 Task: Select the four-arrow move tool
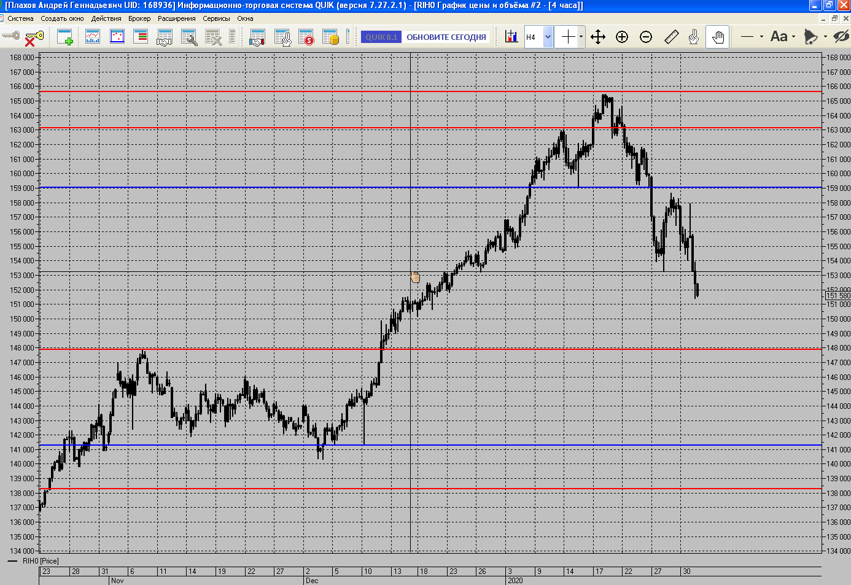(x=598, y=37)
